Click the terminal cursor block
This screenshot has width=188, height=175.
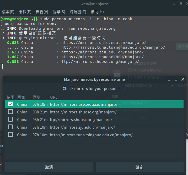coord(1,66)
